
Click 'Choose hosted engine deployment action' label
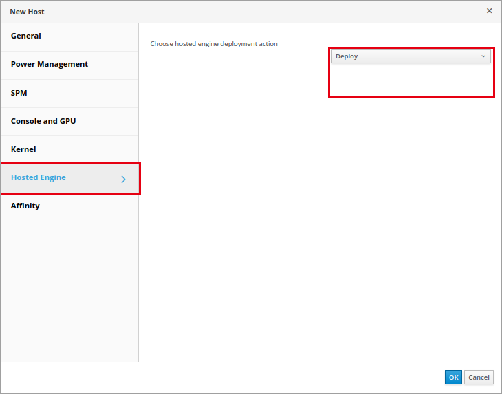coord(214,44)
